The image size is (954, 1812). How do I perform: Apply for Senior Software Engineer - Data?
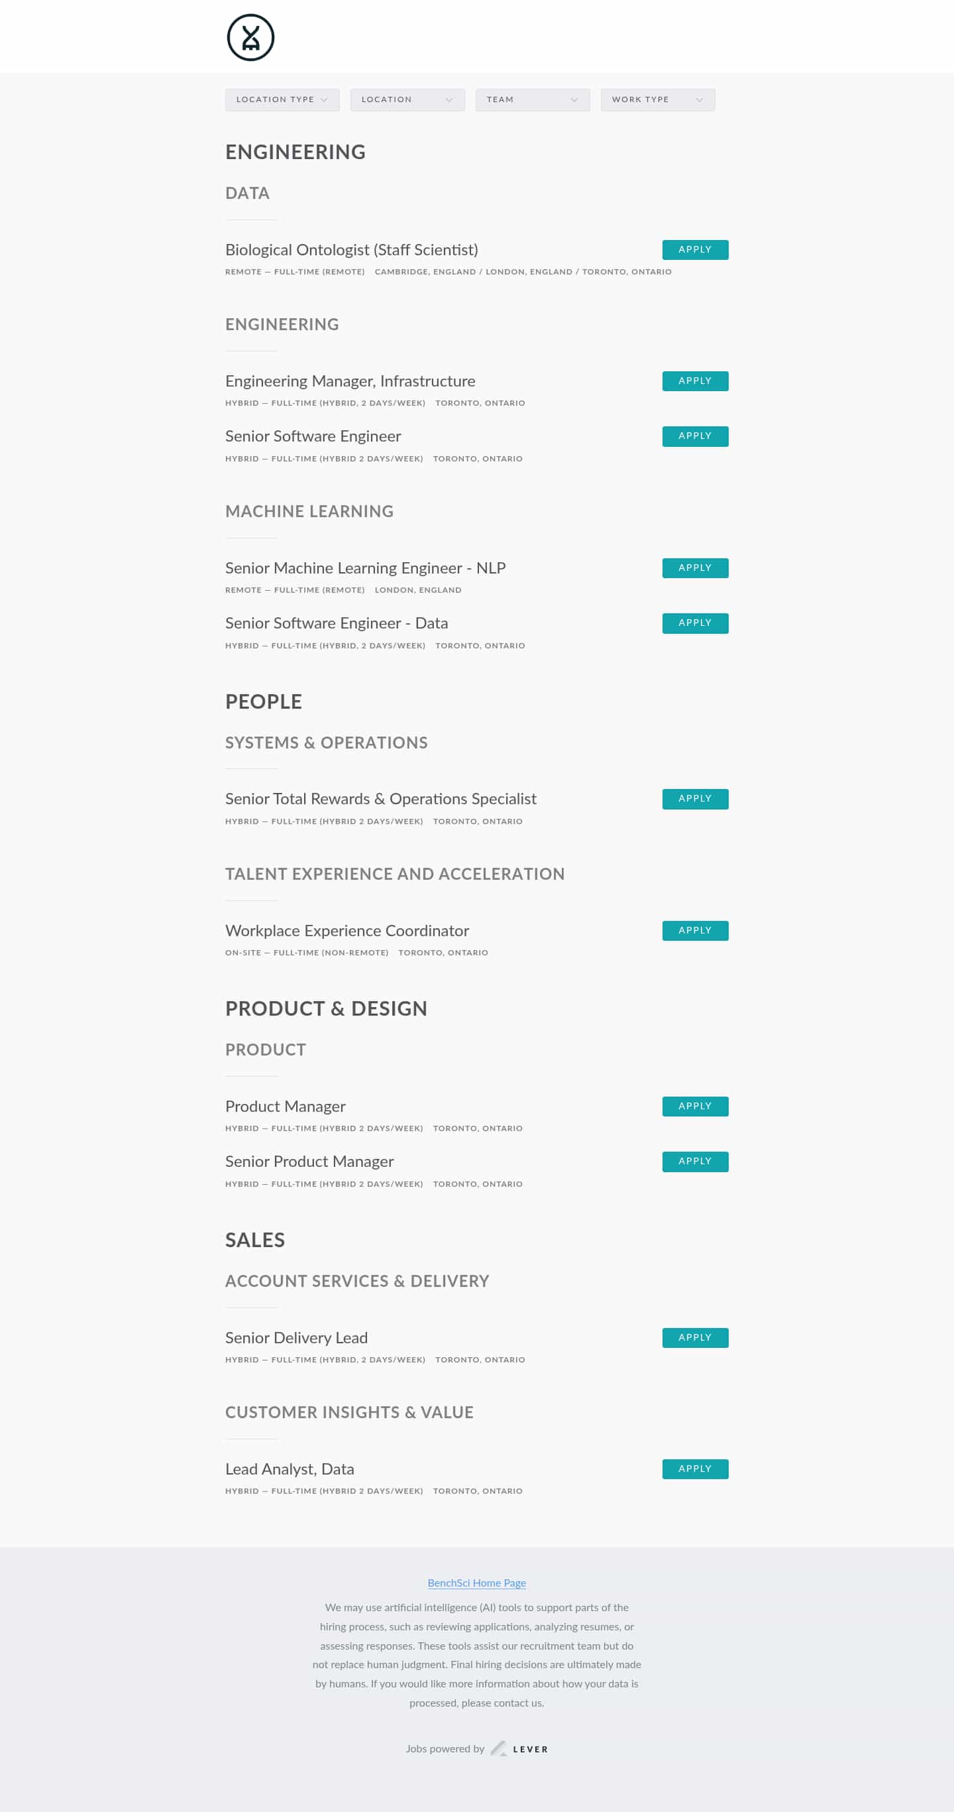click(x=694, y=623)
